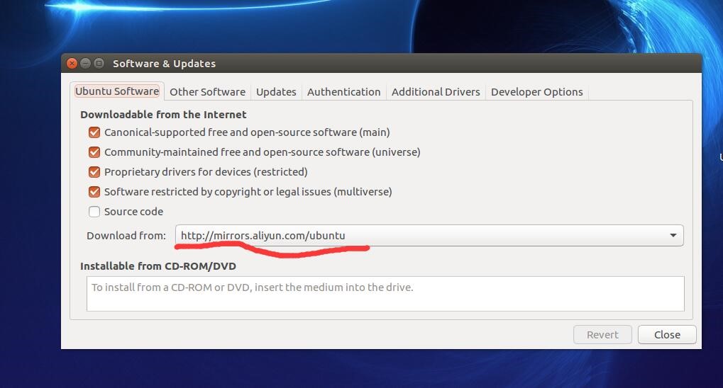Toggle Community-maintained software (universe) checkbox

tap(94, 152)
